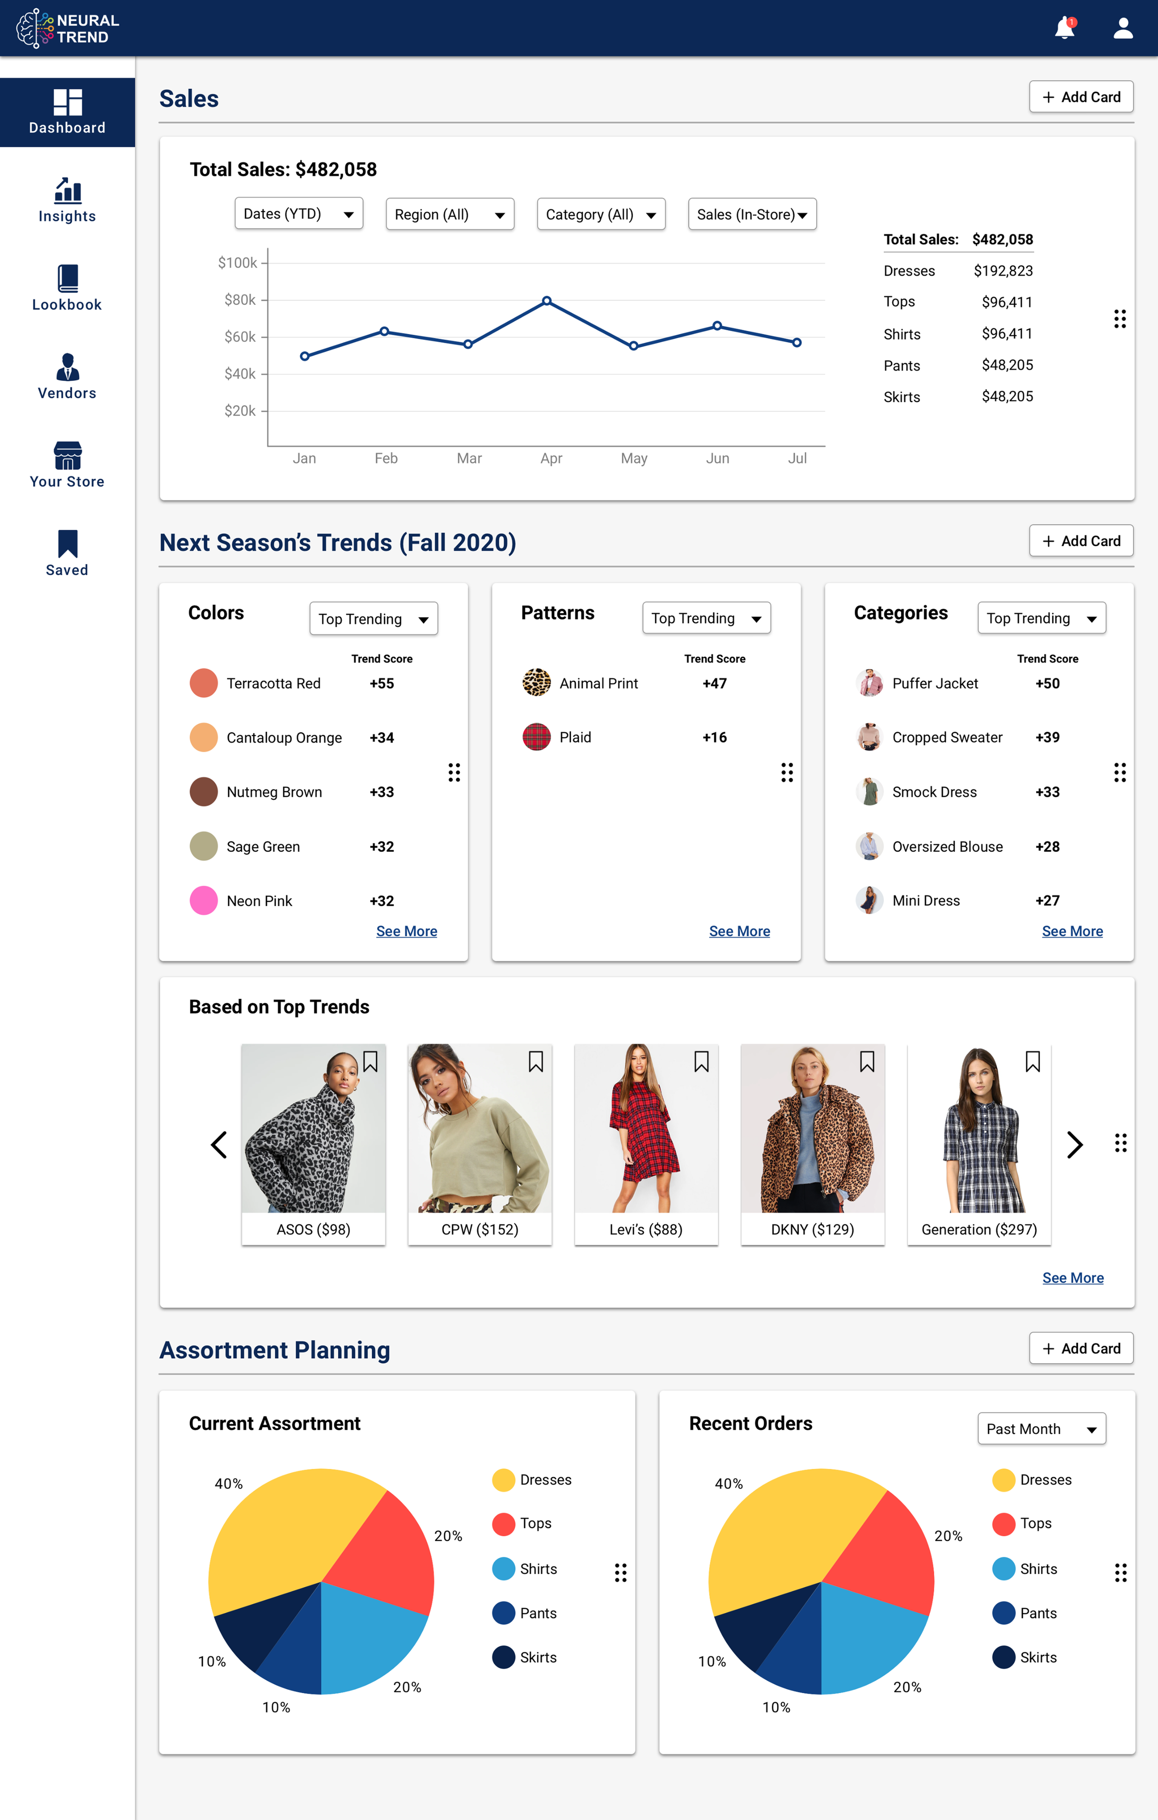Open the notifications bell icon
The height and width of the screenshot is (1820, 1158).
[1064, 28]
